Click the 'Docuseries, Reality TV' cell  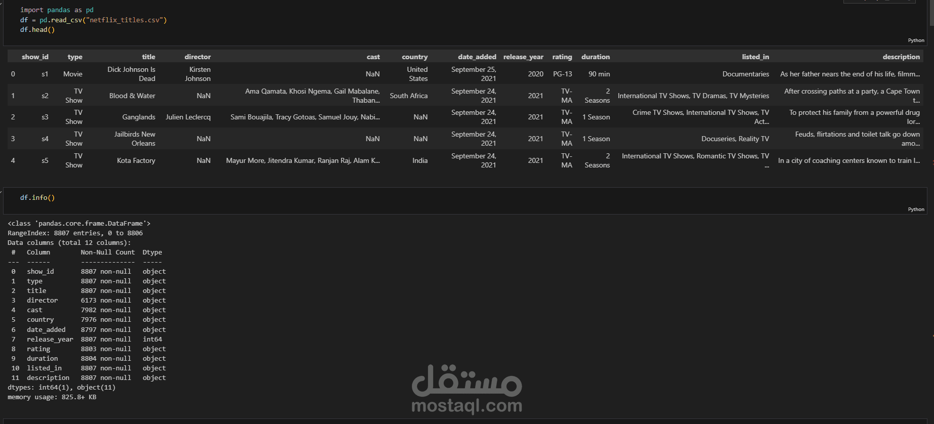pos(735,139)
